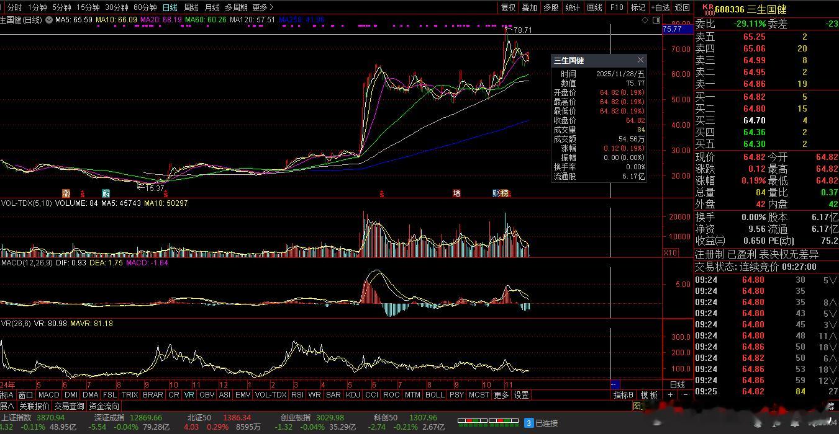This screenshot has height=434, width=839.
Task: Open the 交易查询 tab
Action: pos(69,406)
